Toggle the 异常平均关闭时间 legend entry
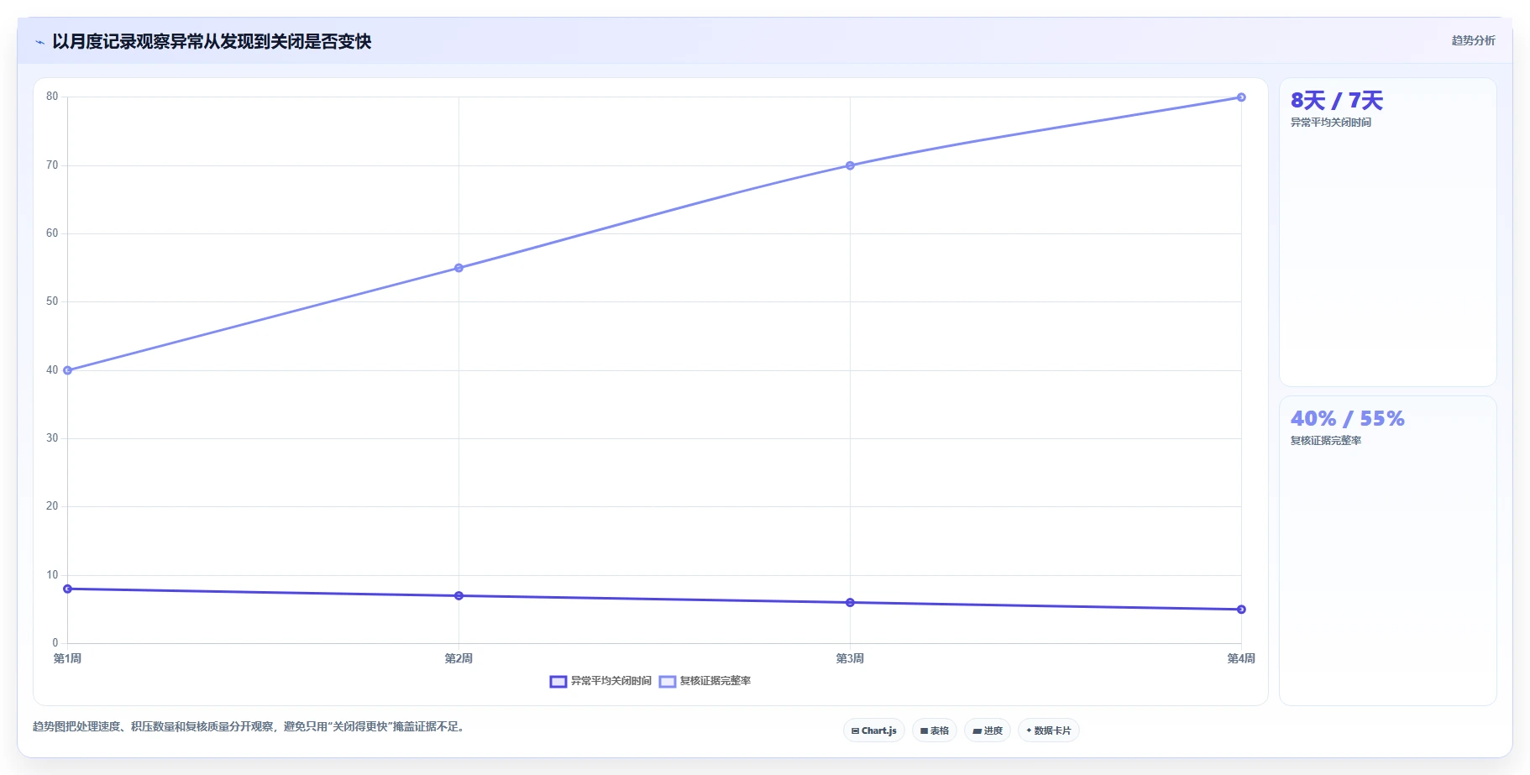 click(x=600, y=681)
